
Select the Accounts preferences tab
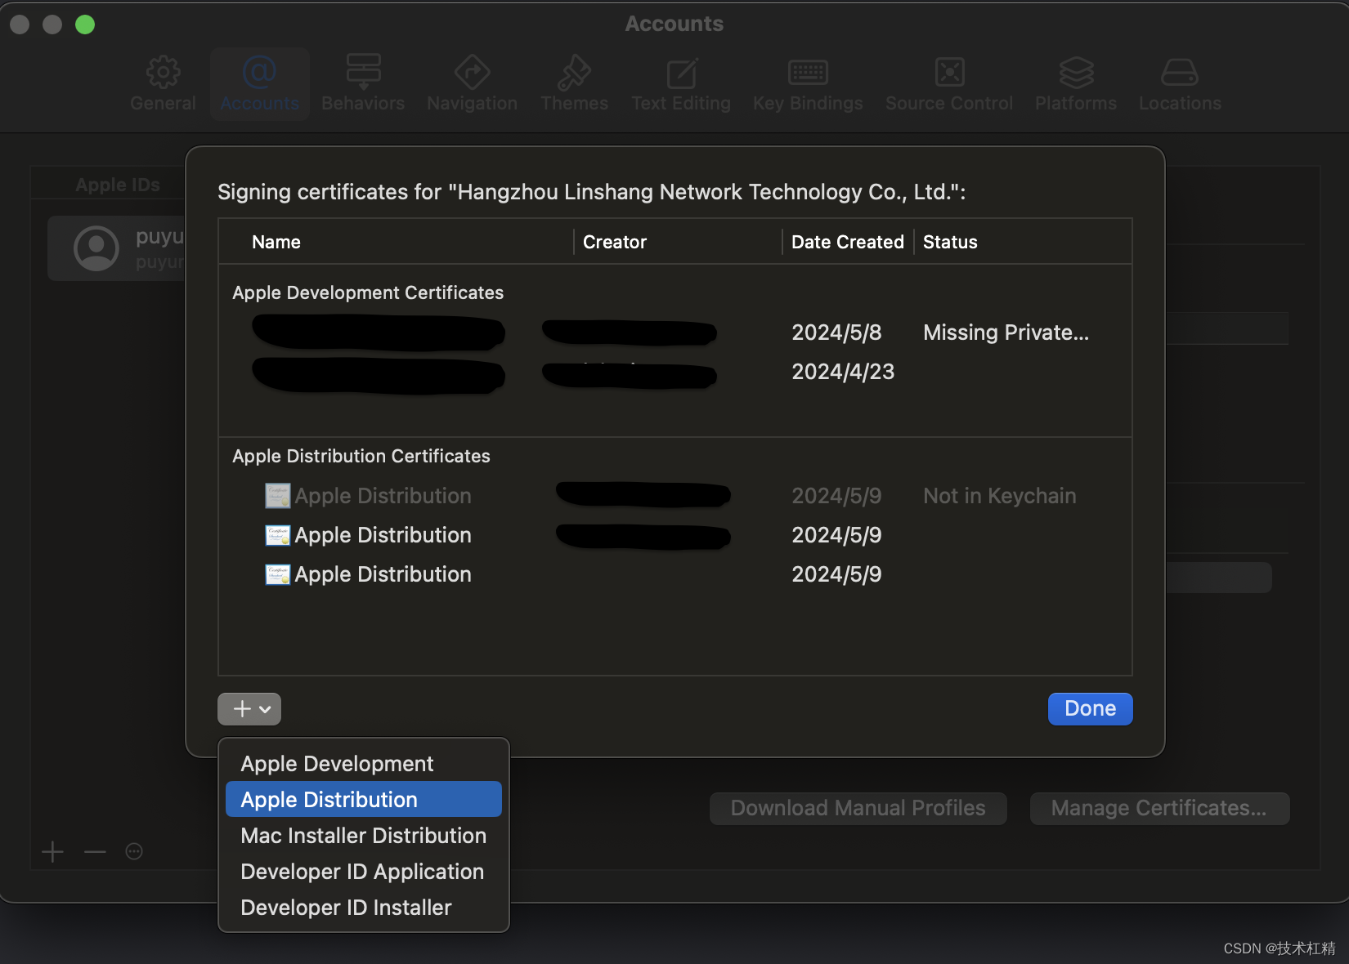(260, 84)
